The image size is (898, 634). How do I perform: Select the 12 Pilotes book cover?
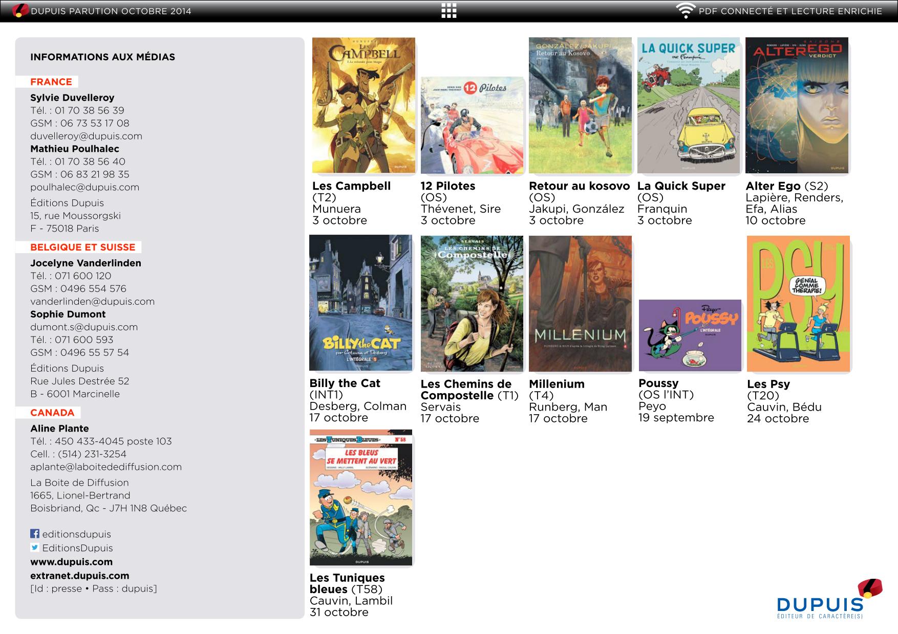click(x=472, y=125)
